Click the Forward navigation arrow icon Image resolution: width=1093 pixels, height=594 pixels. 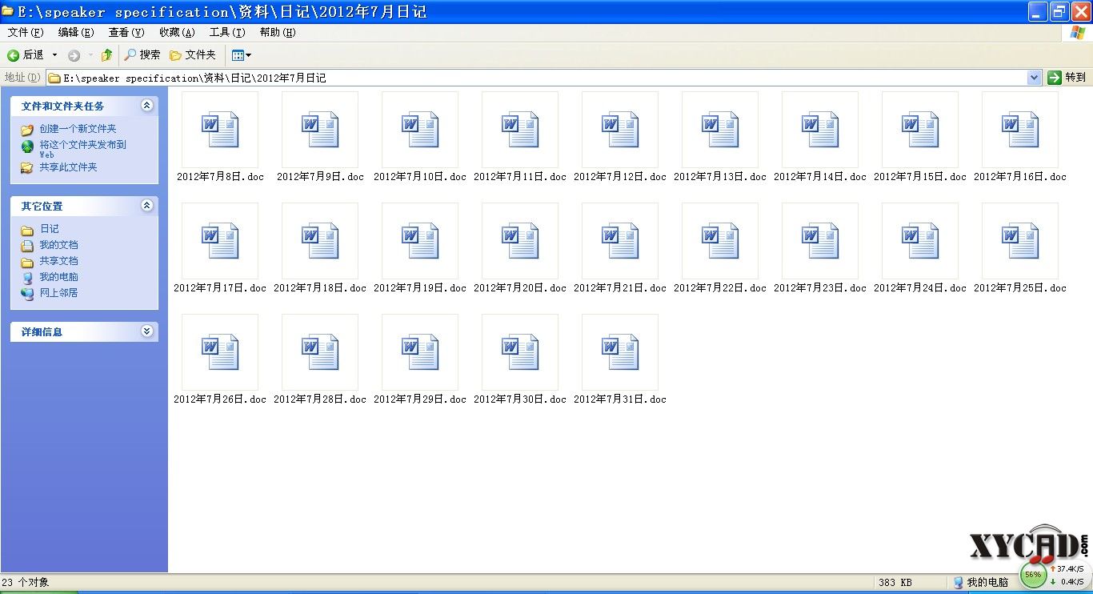(x=74, y=55)
